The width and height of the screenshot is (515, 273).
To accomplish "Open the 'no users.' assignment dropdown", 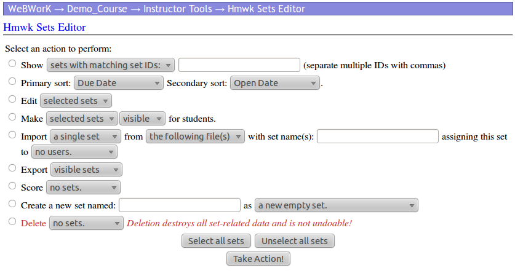I will click(74, 152).
